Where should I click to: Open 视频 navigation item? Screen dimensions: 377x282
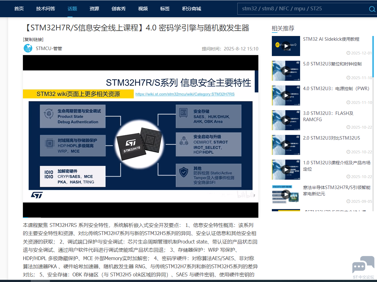[143, 9]
